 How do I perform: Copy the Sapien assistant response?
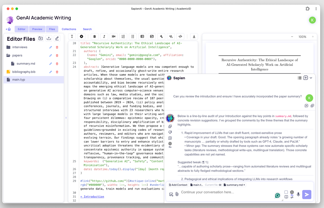170,126
